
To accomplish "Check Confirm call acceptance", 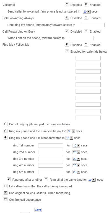I will tap(6, 199).
